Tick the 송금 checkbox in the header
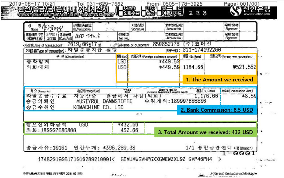The height and width of the screenshot is (178, 284). 143,13
